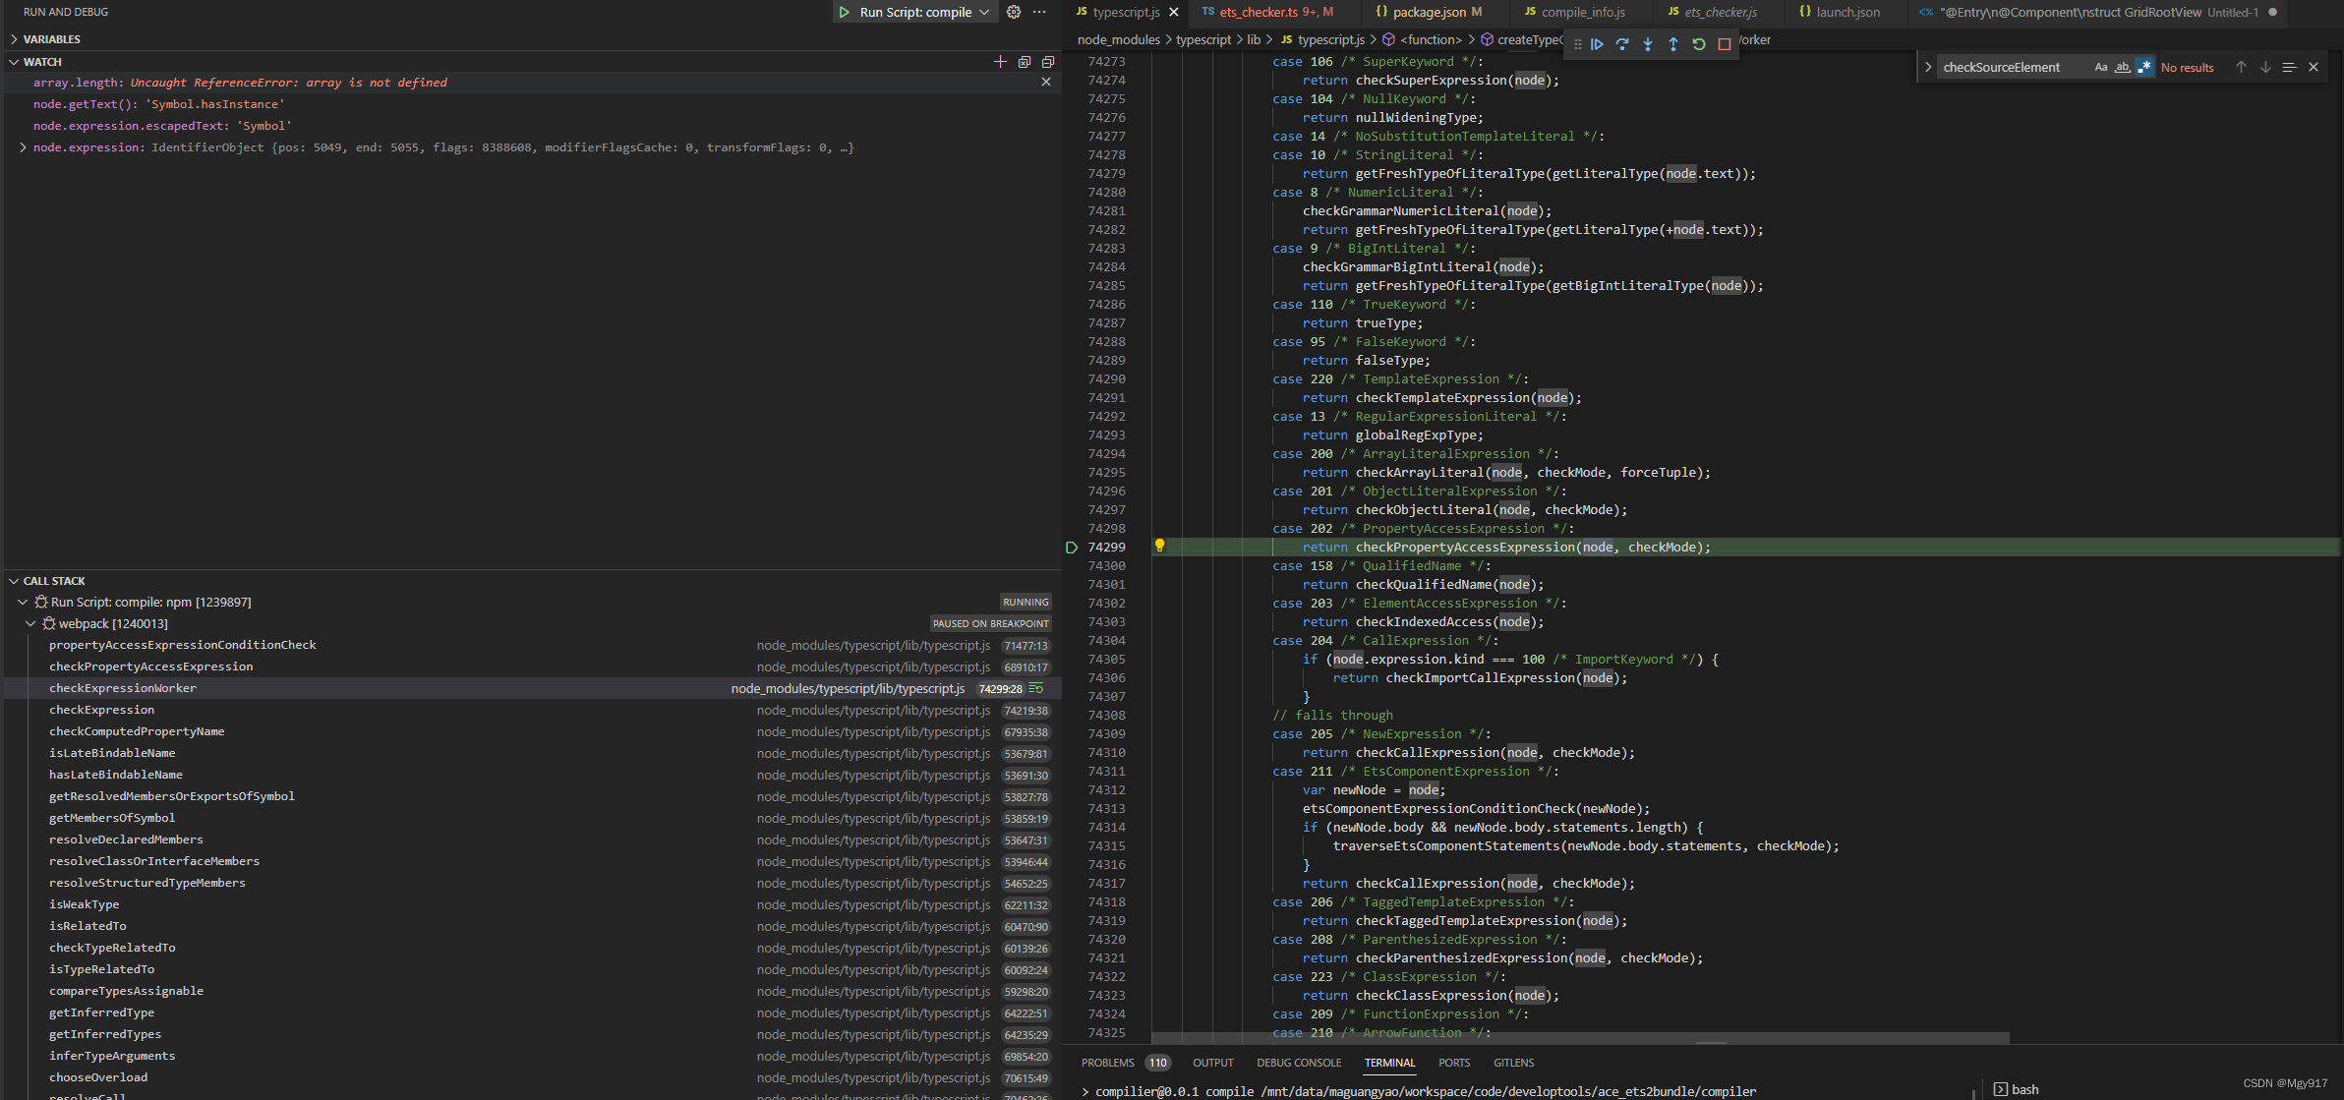The image size is (2344, 1100).
Task: Open the ets_checker.js tab
Action: coord(1721,12)
